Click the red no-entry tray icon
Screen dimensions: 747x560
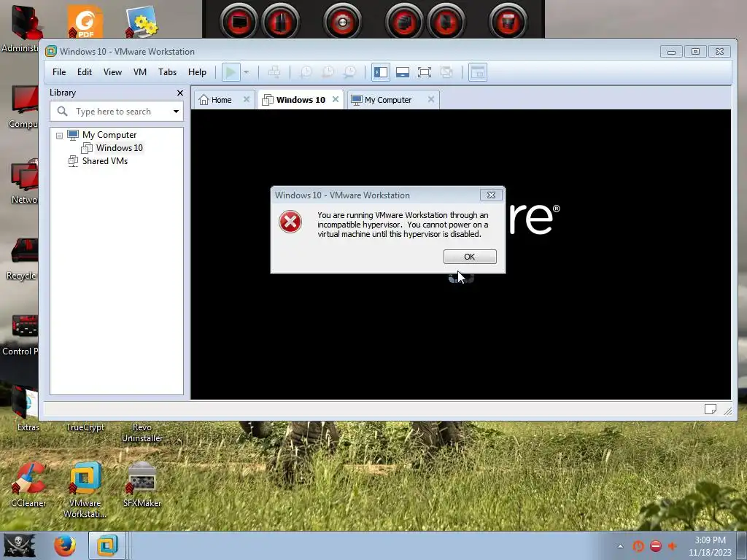(656, 546)
